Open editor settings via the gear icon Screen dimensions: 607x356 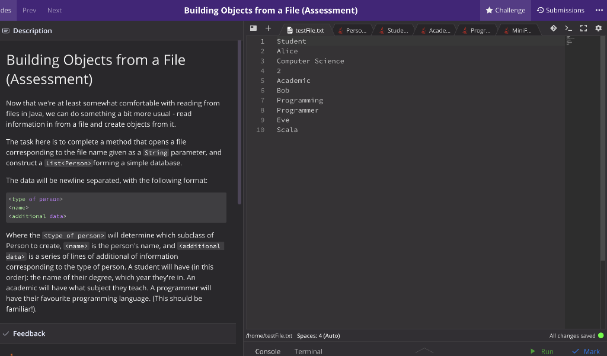pyautogui.click(x=598, y=28)
